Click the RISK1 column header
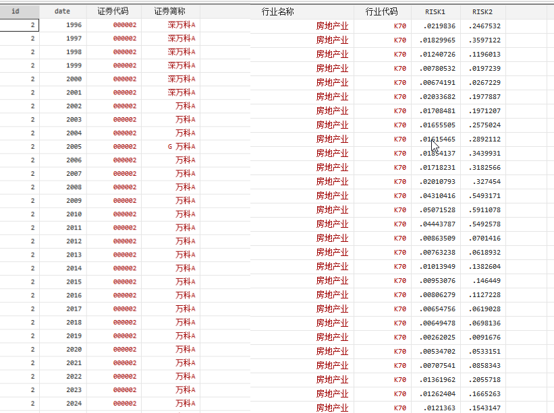 click(x=435, y=12)
